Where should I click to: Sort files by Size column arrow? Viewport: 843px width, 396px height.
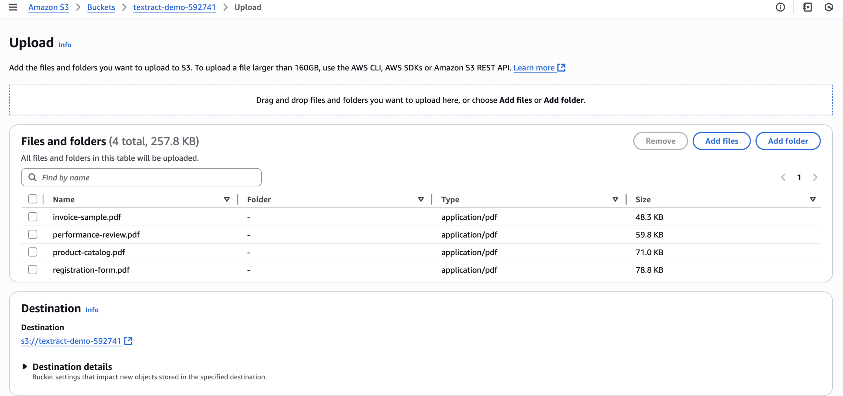(x=813, y=200)
